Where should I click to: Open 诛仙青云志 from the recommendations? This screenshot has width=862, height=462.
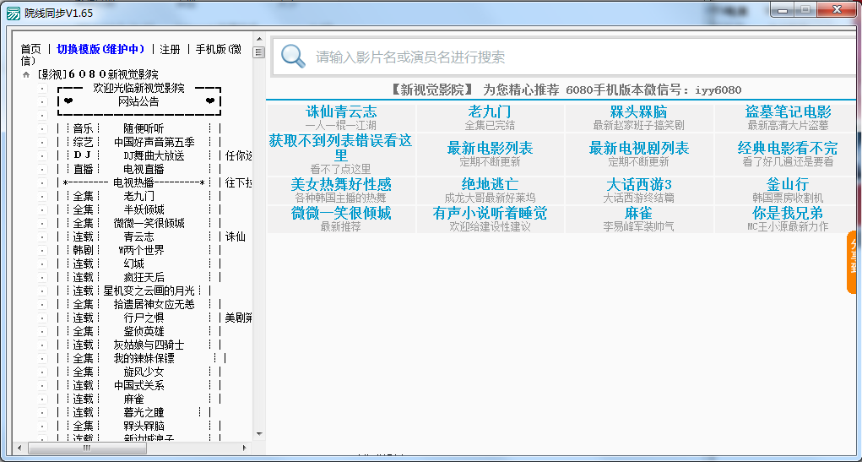(x=341, y=112)
